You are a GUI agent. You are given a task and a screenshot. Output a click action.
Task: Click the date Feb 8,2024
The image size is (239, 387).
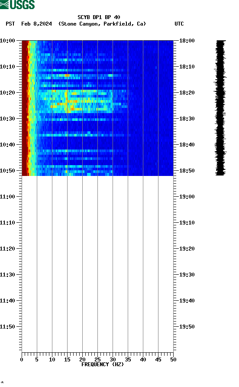(x=36, y=24)
